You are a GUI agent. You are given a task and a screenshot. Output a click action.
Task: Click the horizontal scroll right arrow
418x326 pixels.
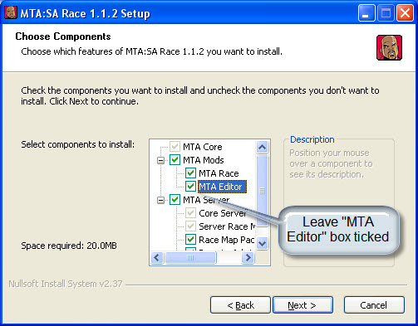[x=248, y=258]
